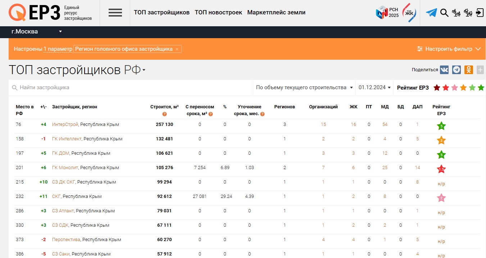Sort by Место в РФ column

pyautogui.click(x=25, y=110)
